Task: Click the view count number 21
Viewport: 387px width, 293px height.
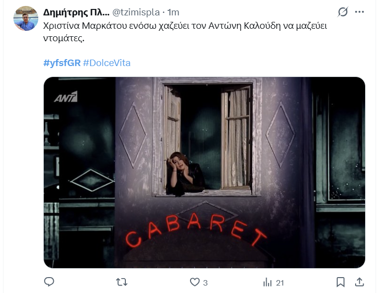Action: click(280, 283)
